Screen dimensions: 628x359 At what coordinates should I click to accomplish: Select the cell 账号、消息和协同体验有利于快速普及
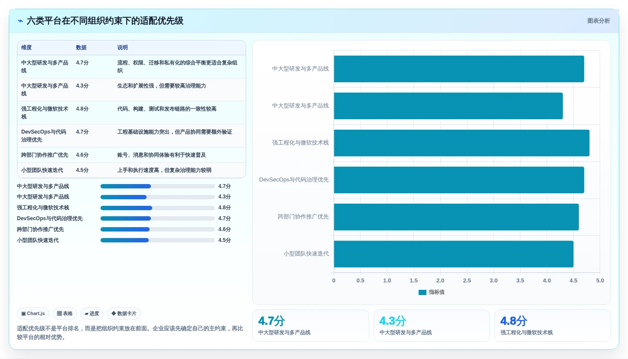tap(162, 155)
